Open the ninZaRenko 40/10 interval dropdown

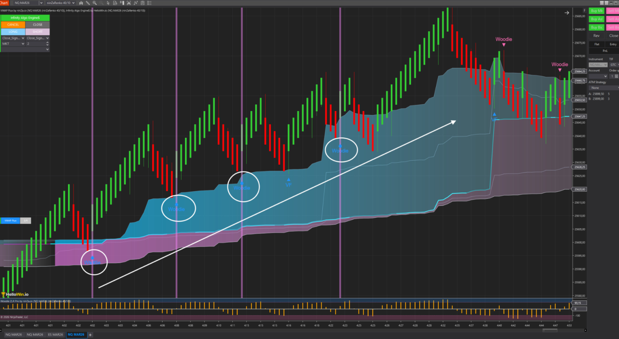point(74,3)
